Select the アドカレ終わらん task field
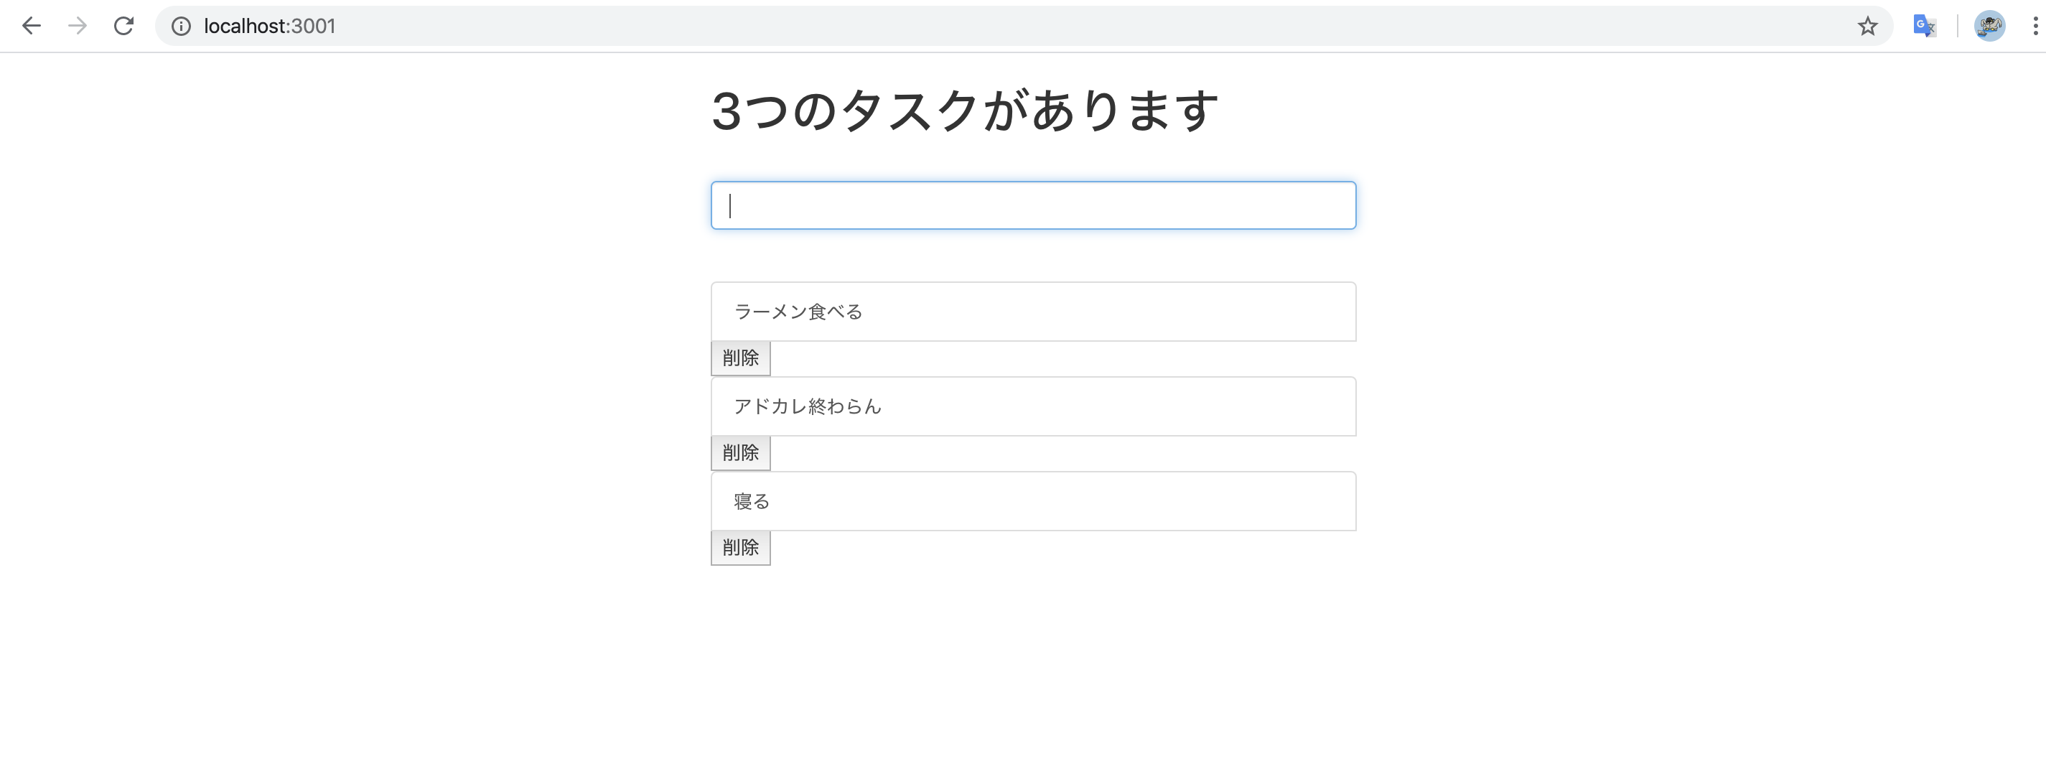 (1032, 406)
